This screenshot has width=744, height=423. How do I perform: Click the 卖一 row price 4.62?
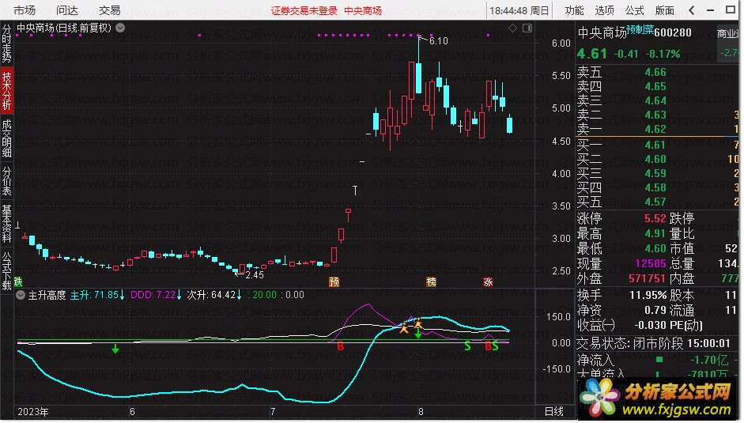[655, 129]
